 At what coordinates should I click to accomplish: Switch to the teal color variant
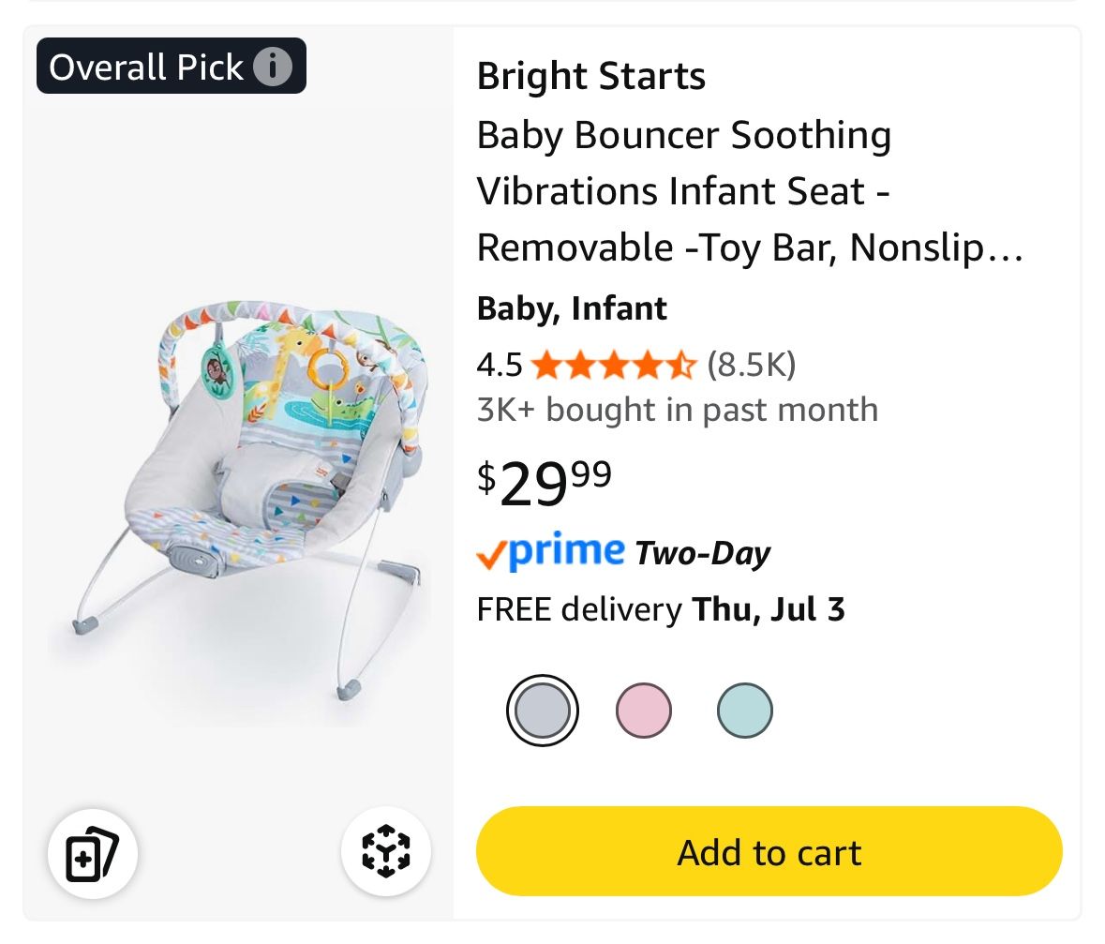(744, 710)
